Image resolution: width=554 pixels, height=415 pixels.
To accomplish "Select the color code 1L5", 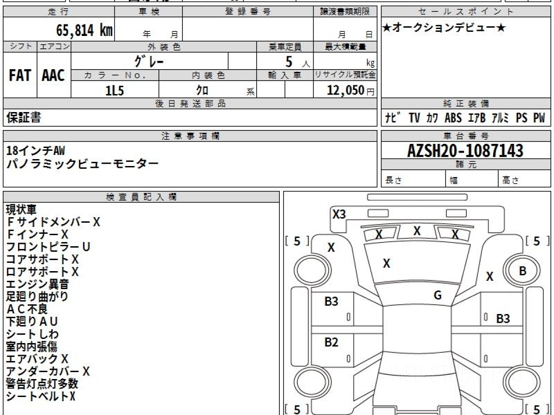I will (115, 90).
